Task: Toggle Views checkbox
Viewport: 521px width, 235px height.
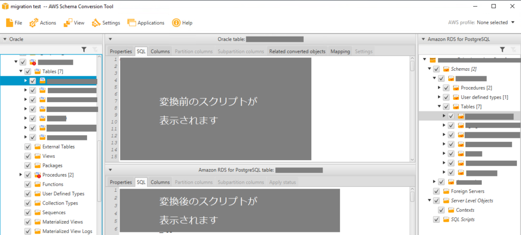Action: pyautogui.click(x=28, y=156)
